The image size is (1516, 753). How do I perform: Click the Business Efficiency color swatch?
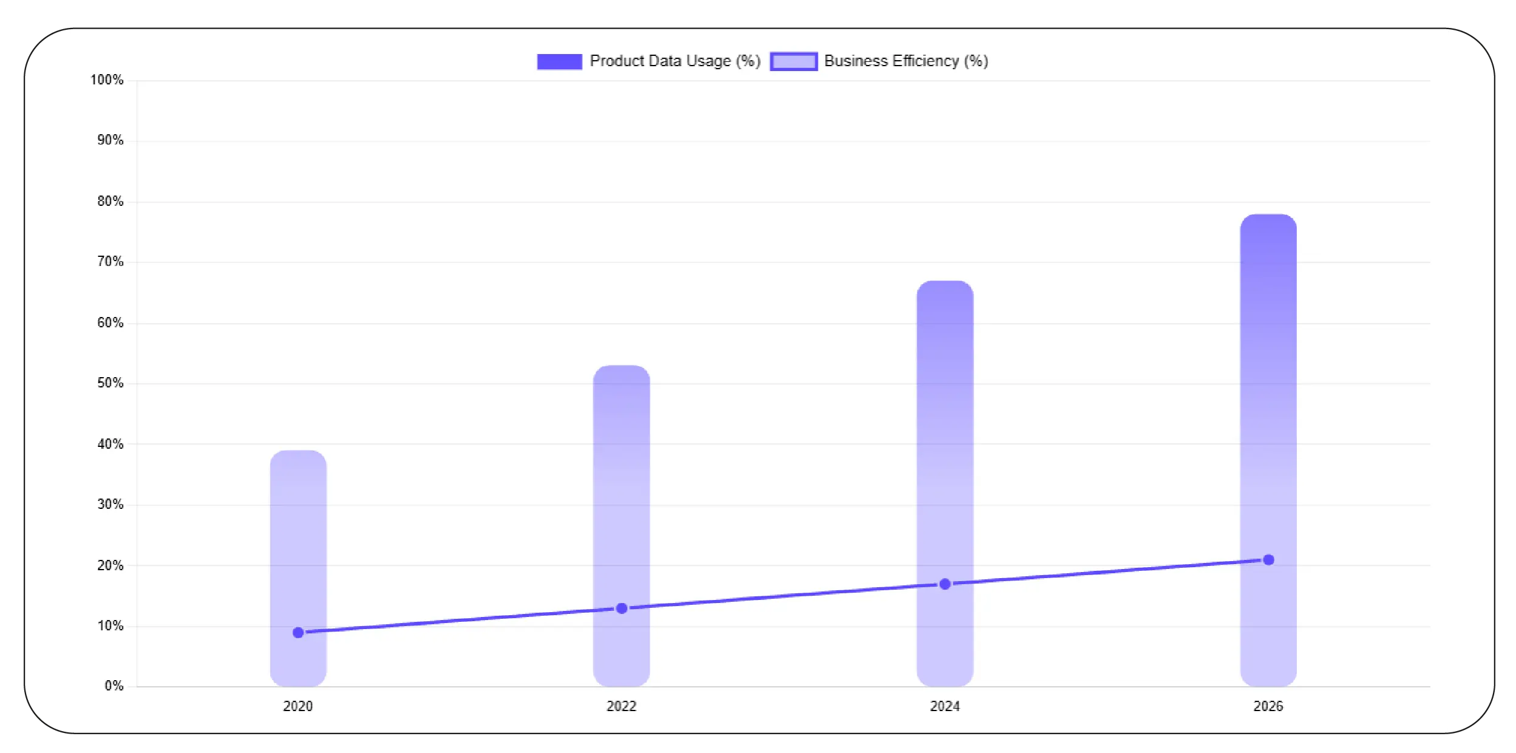tap(793, 60)
